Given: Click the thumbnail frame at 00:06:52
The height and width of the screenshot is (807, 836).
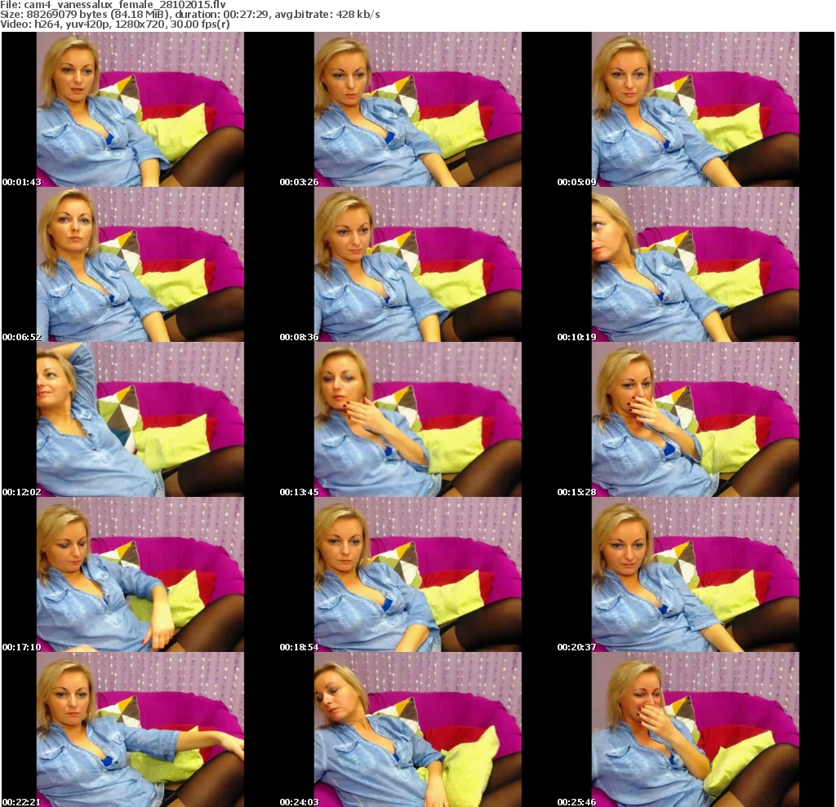Looking at the screenshot, I should 140,264.
